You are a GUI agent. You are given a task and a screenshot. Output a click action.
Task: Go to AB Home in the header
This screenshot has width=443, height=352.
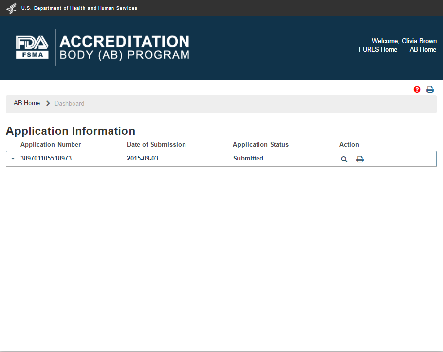tap(423, 50)
